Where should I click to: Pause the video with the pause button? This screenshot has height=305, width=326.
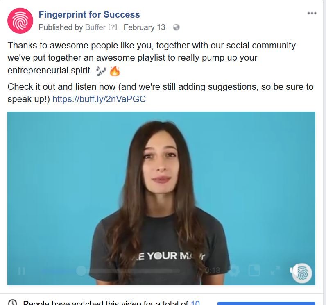coord(22,271)
